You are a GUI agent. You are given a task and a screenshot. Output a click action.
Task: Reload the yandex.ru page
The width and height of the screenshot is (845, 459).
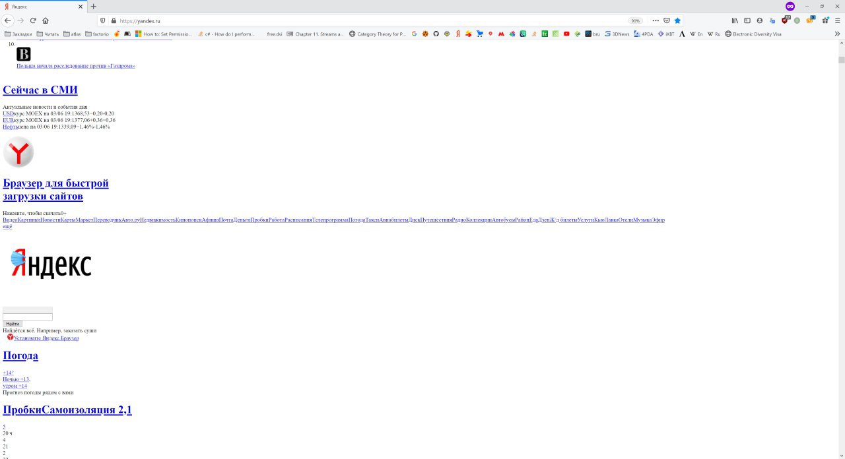tap(33, 20)
